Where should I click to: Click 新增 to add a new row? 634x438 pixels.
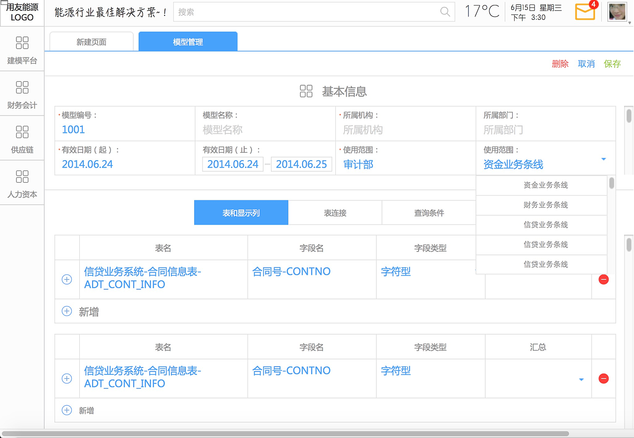[x=79, y=311]
